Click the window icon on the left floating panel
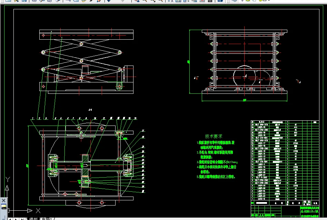This screenshot has width=327, height=220. (x=4, y=207)
